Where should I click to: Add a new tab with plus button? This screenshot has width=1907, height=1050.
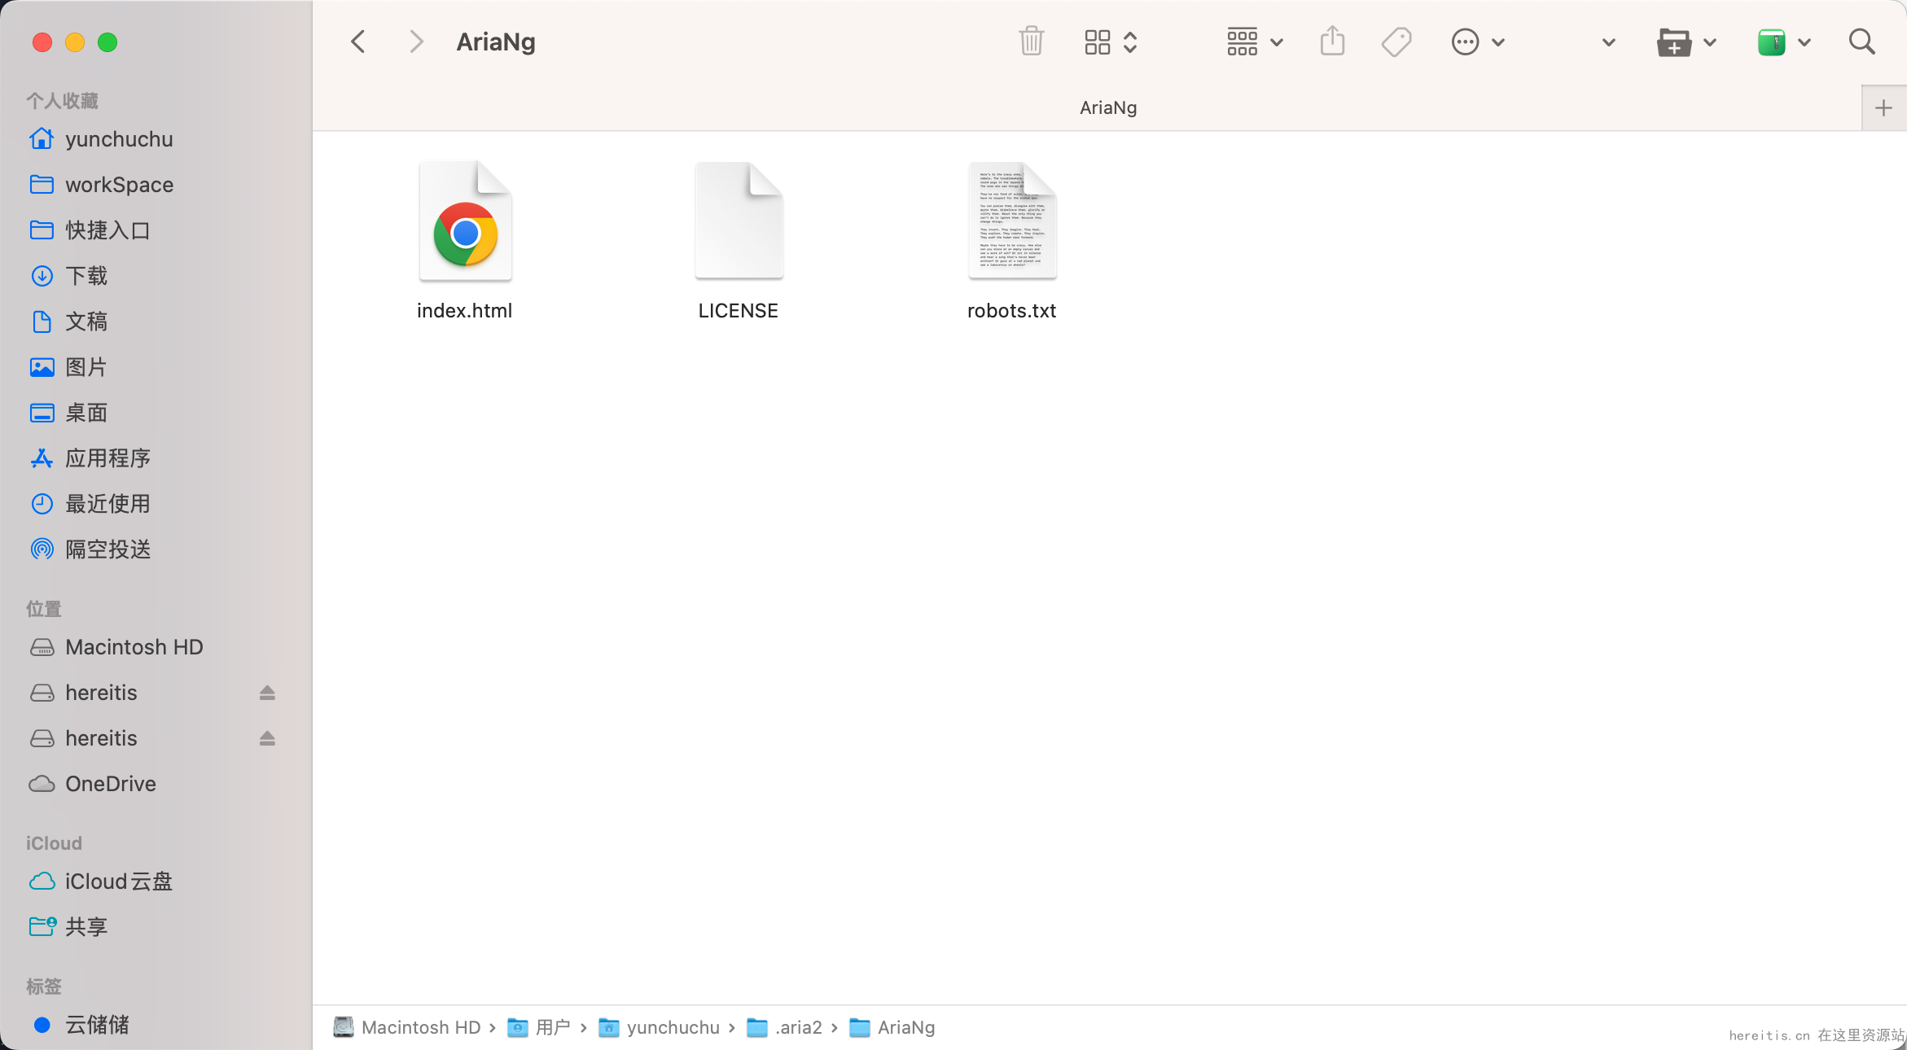1883,107
